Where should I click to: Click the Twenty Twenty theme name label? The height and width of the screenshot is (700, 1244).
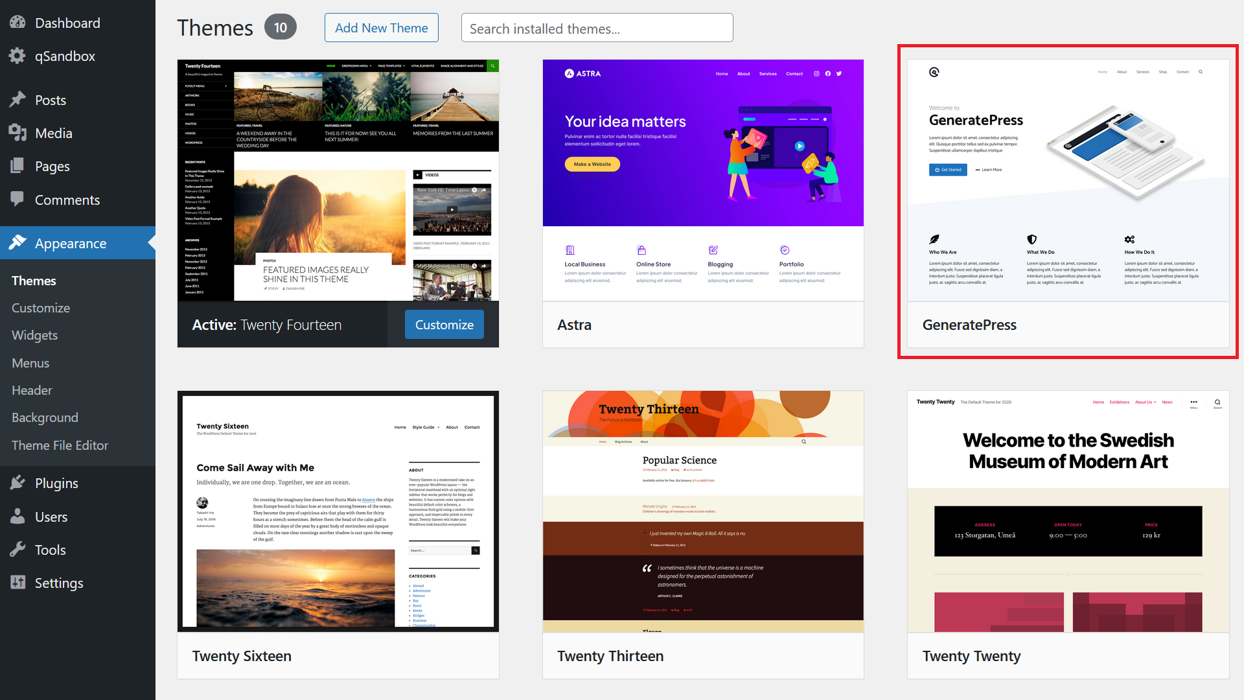971,656
